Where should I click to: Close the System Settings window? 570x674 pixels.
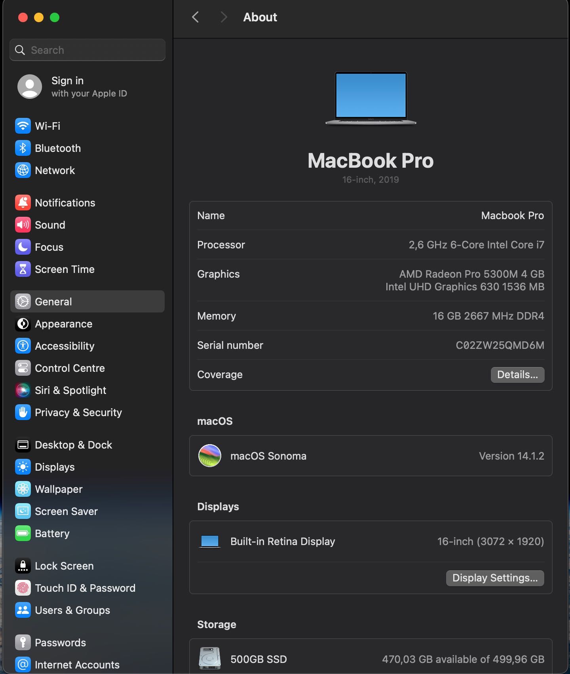[x=23, y=17]
